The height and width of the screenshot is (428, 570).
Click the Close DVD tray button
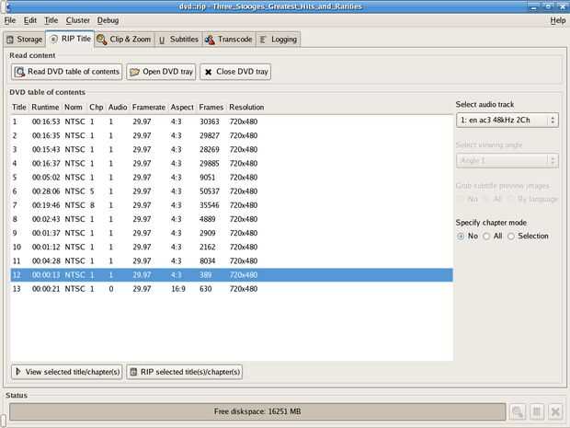click(x=235, y=72)
